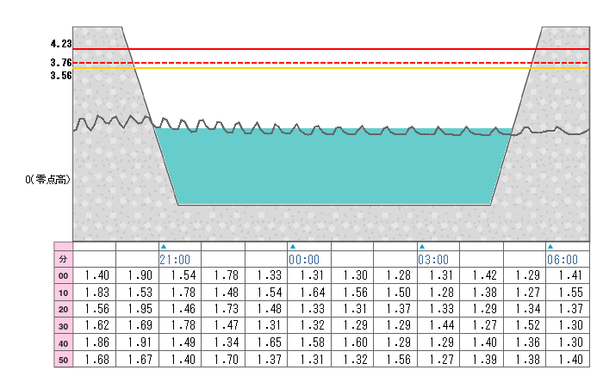Click the 3.76 water level label
This screenshot has height=370, width=603.
(x=61, y=62)
